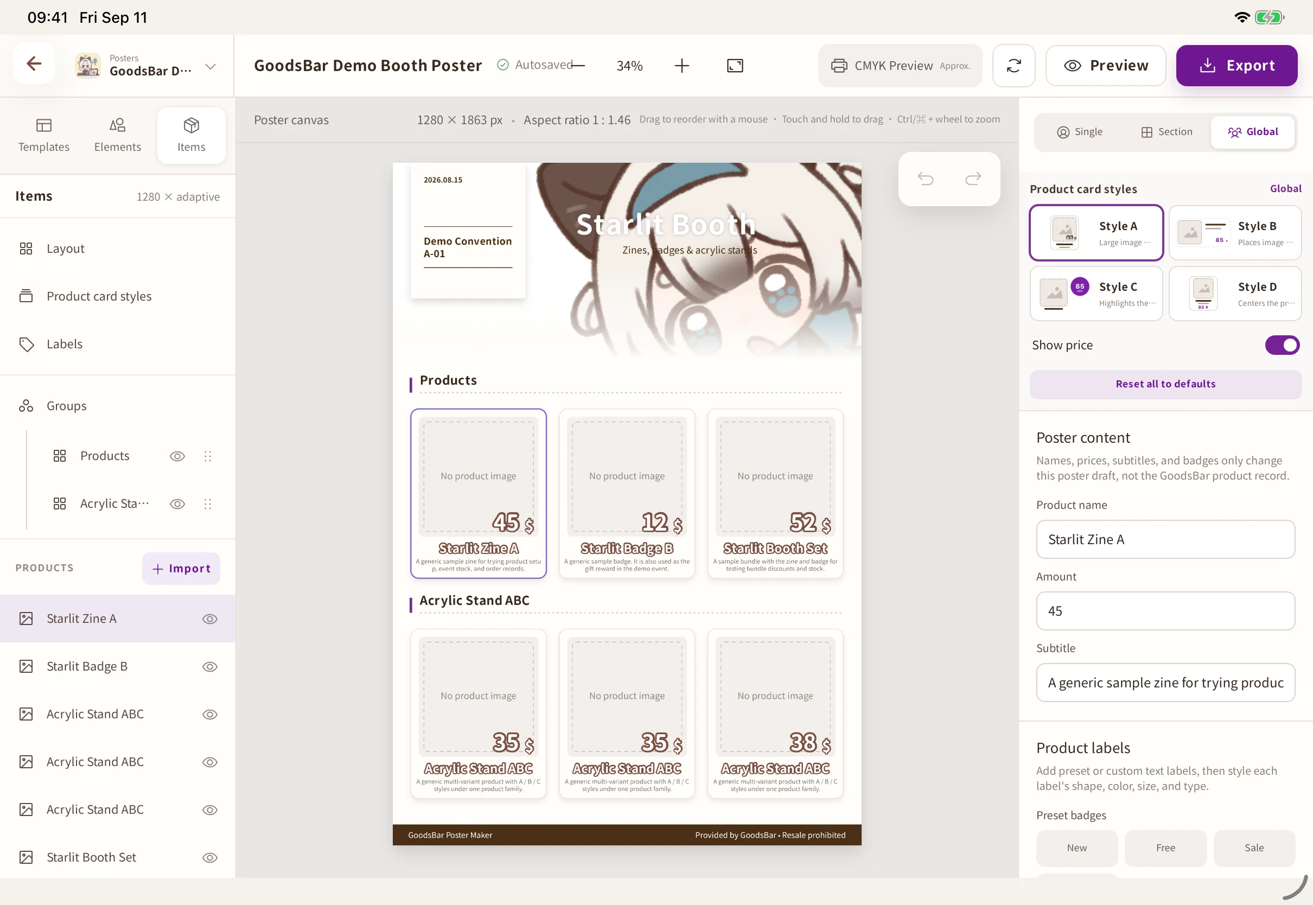
Task: Switch to Global scope tab
Action: (1252, 132)
